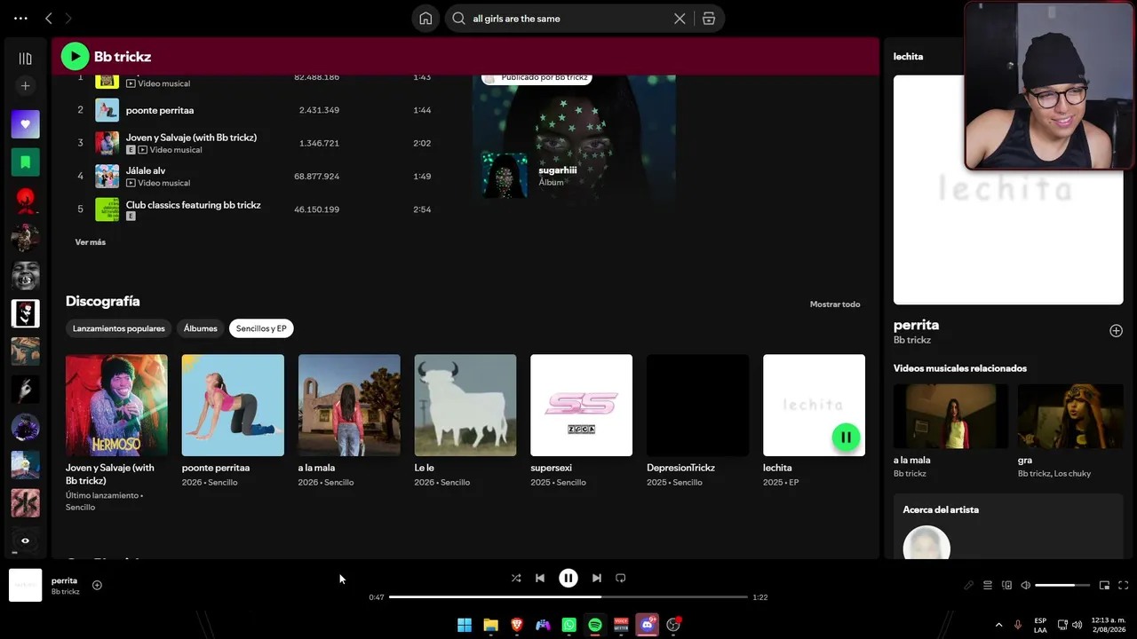This screenshot has width=1137, height=639.
Task: Open 'Joven y Salvaje (with Bb trickz)' track row
Action: tap(253, 143)
